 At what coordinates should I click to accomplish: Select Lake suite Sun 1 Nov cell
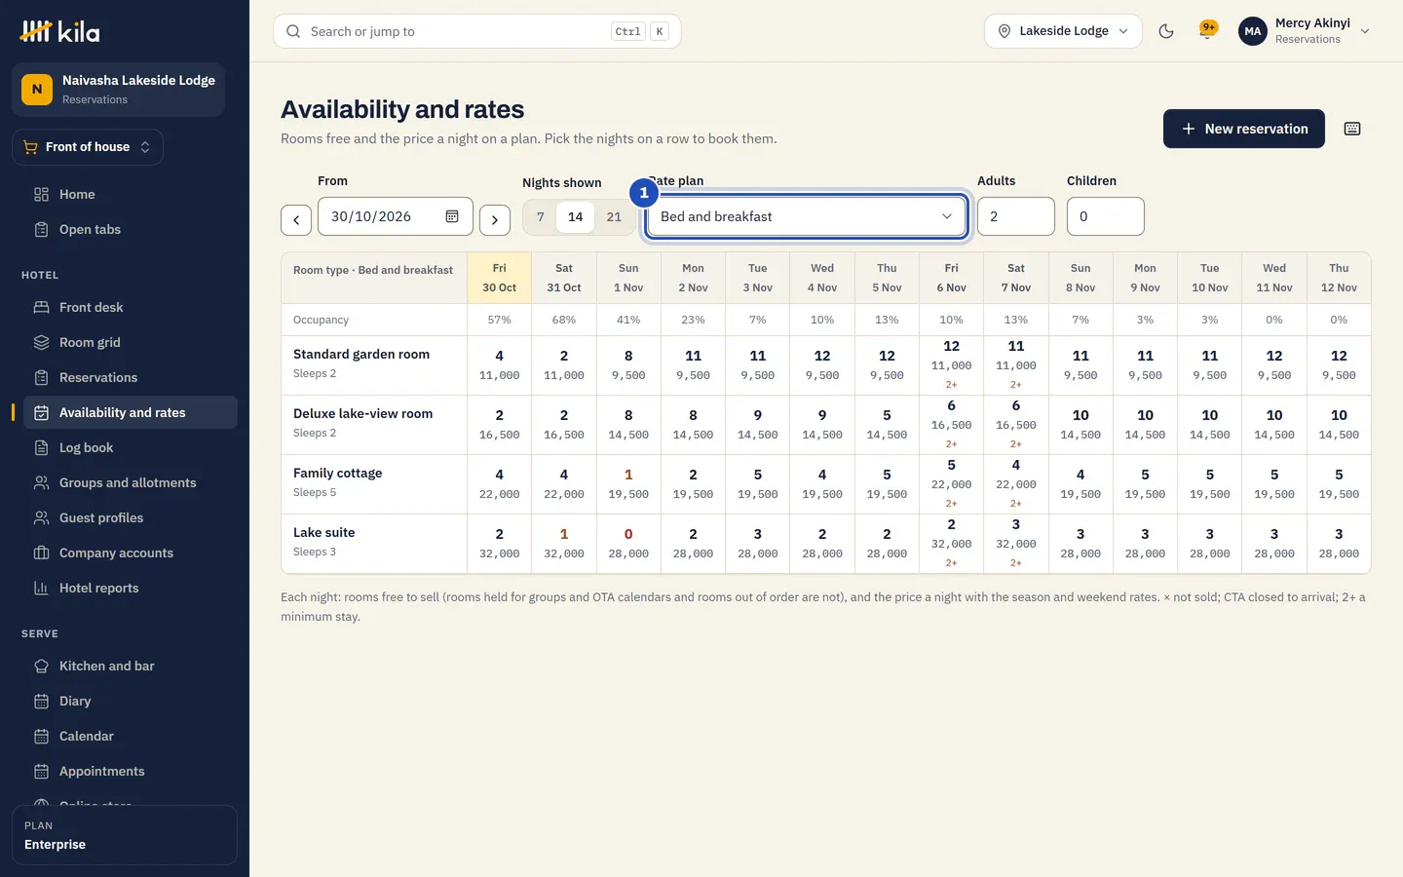point(628,544)
